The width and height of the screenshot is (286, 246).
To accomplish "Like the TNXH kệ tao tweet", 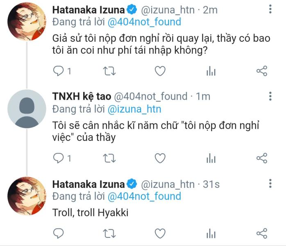I will pos(160,158).
